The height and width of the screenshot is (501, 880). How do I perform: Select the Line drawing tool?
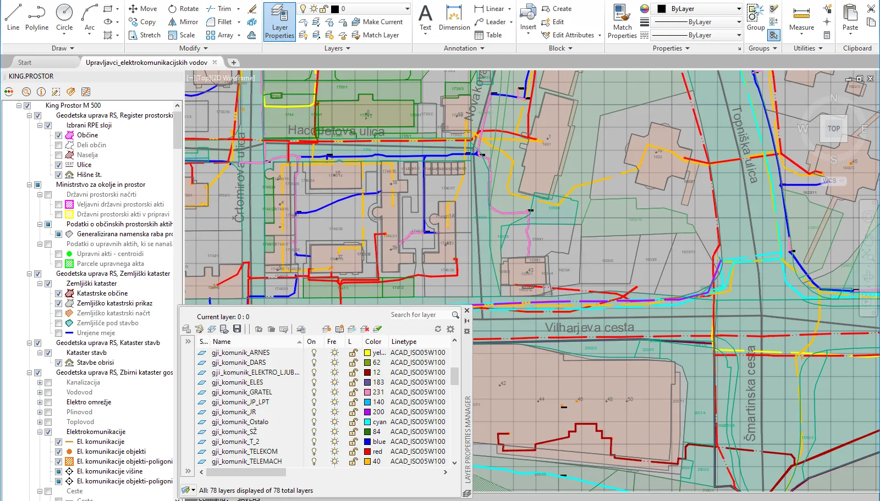coord(13,17)
